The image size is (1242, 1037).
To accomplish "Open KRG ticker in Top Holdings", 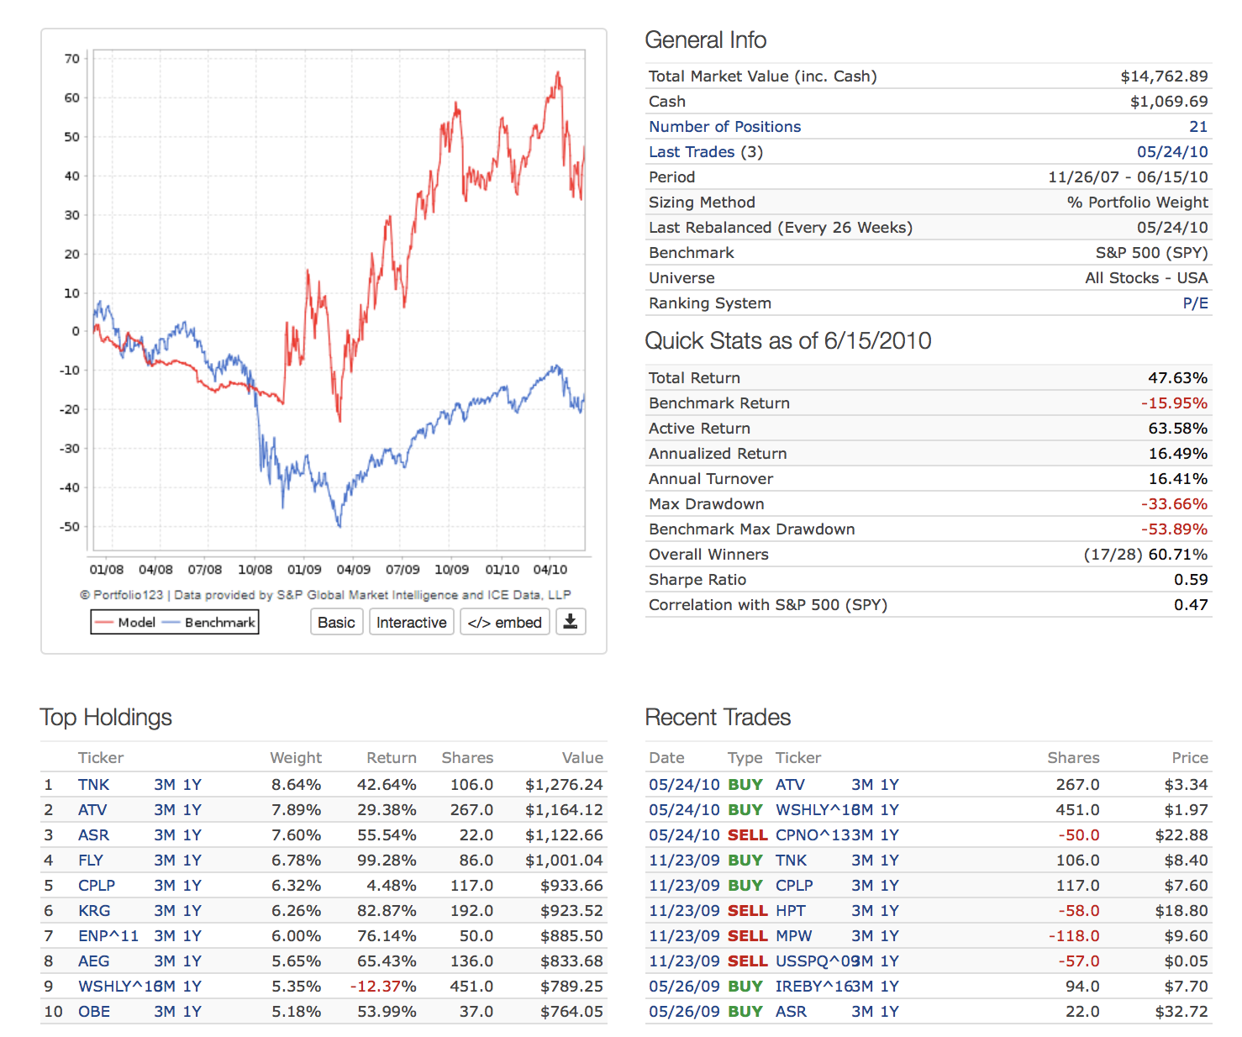I will coord(94,911).
